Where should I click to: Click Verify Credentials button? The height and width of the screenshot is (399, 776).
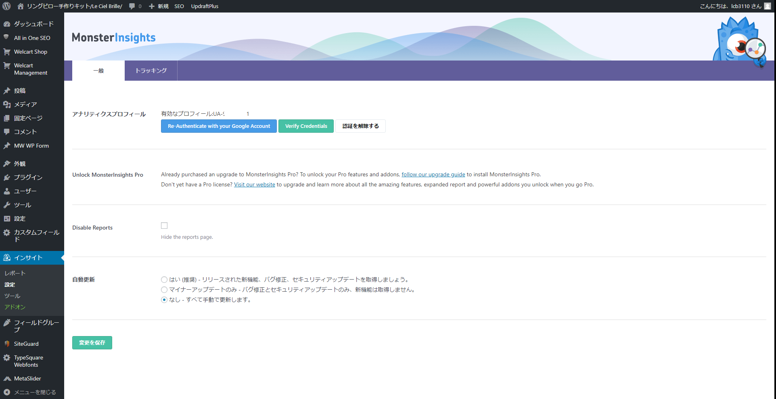point(306,126)
